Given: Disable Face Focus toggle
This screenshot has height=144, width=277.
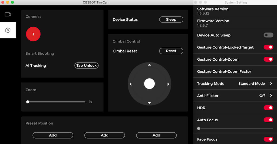Looking at the screenshot, I should (268, 139).
